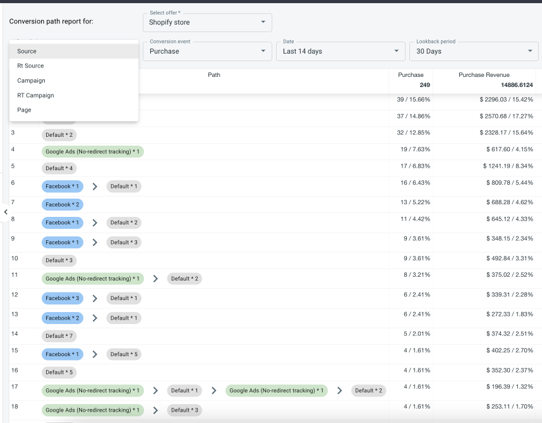542x423 pixels.
Task: Click the 30 Days dropdown arrow
Action: [x=530, y=50]
